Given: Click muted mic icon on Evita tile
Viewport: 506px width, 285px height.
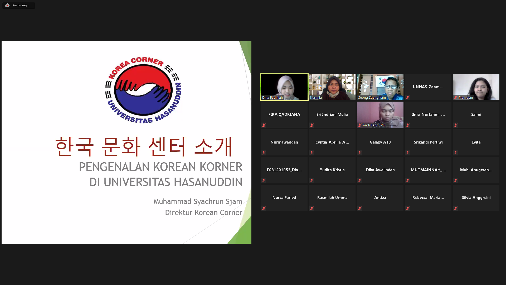Looking at the screenshot, I should (x=456, y=153).
